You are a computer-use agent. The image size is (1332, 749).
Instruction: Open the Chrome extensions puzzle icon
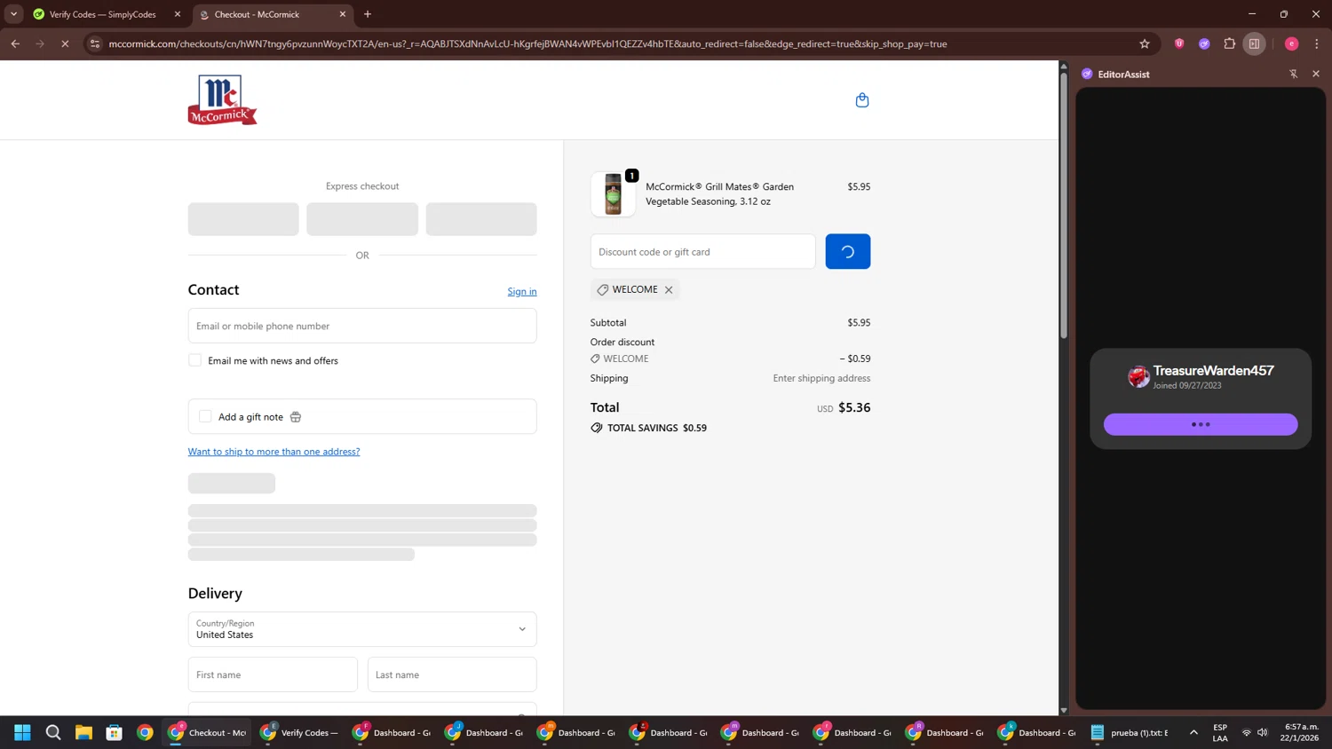point(1229,43)
